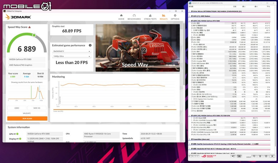The width and height of the screenshot is (278, 163).
Task: Click the orange RUN AGAIN button
Action: [x=27, y=119]
